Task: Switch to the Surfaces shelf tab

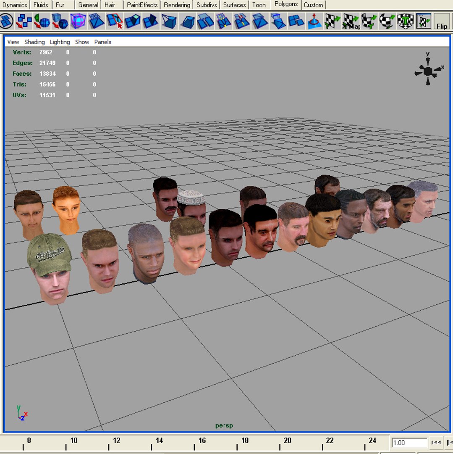Action: pos(234,5)
